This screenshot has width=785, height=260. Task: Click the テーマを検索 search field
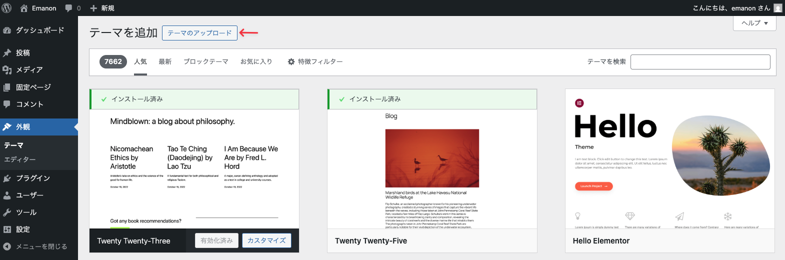coord(700,62)
